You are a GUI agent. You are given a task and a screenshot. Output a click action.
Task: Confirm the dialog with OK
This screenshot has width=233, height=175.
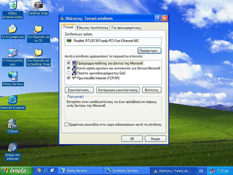(x=132, y=139)
